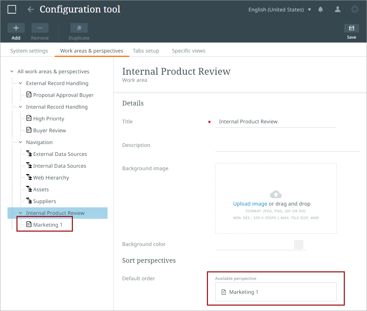
Task: Select the Web Hierarchy tree item
Action: click(x=51, y=178)
